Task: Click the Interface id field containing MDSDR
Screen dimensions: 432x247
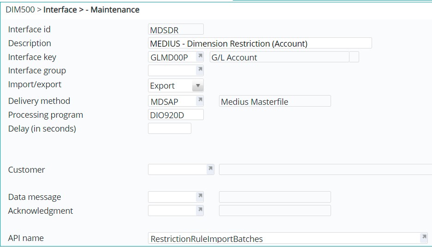Action: pos(175,30)
